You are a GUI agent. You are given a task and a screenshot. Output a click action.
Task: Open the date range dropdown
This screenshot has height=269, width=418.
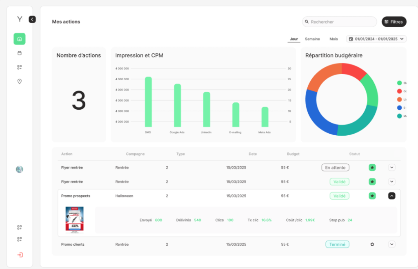click(376, 39)
